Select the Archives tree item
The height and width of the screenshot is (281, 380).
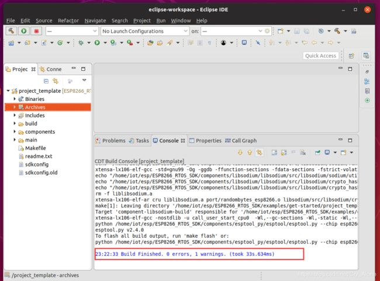pyautogui.click(x=48, y=107)
